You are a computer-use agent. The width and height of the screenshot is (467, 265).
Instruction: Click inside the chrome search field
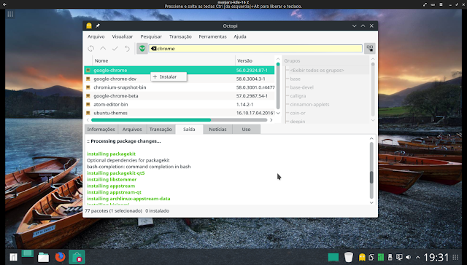click(255, 49)
